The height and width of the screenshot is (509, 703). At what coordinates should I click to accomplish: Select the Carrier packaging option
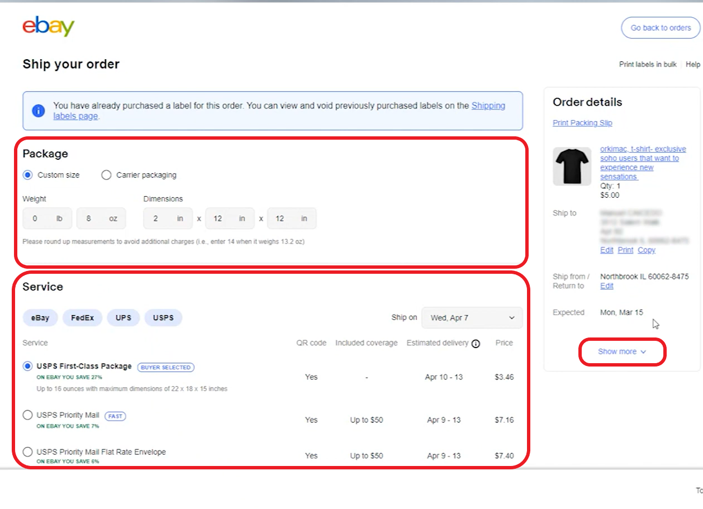[x=106, y=175]
